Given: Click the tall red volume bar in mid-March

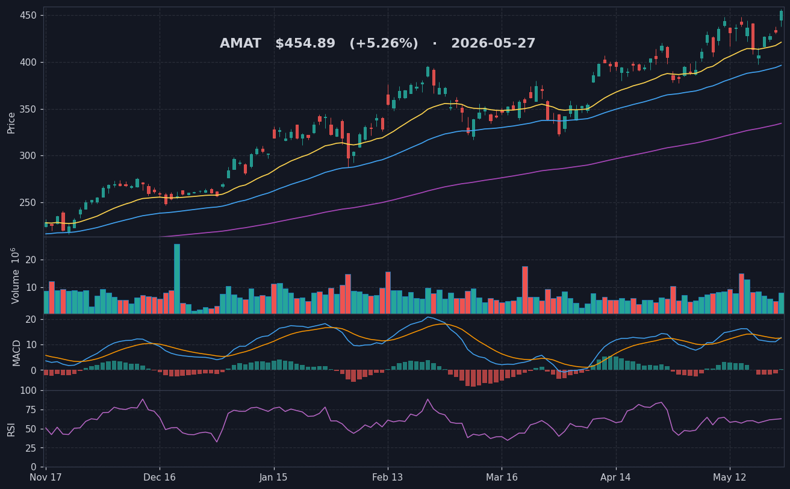Looking at the screenshot, I should [x=525, y=290].
